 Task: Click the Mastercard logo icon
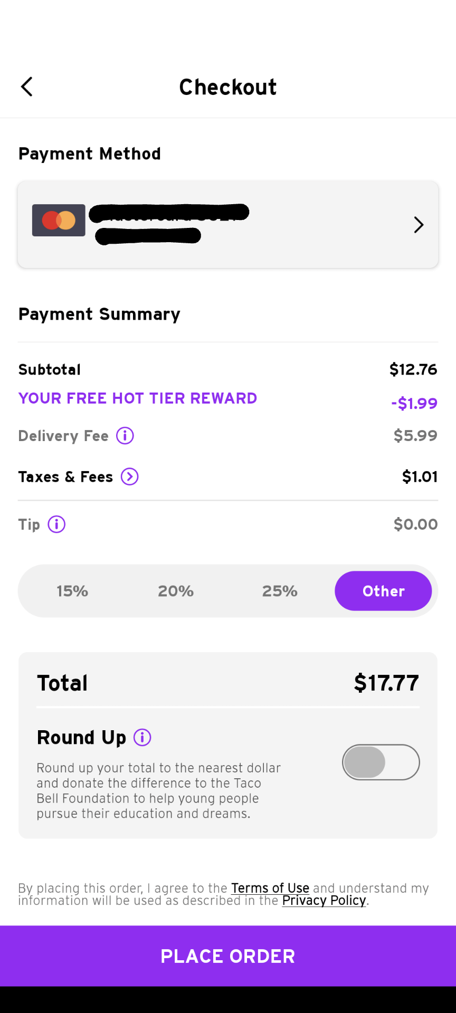click(x=59, y=220)
